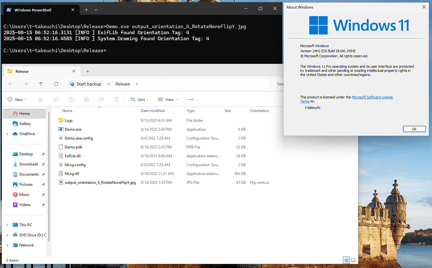This screenshot has width=432, height=268.
Task: Close the Windows PowerShell tab
Action: point(73,10)
